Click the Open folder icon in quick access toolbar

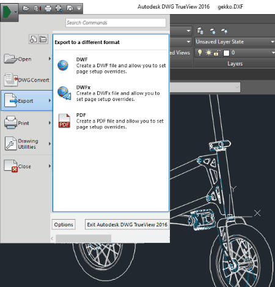[26, 9]
